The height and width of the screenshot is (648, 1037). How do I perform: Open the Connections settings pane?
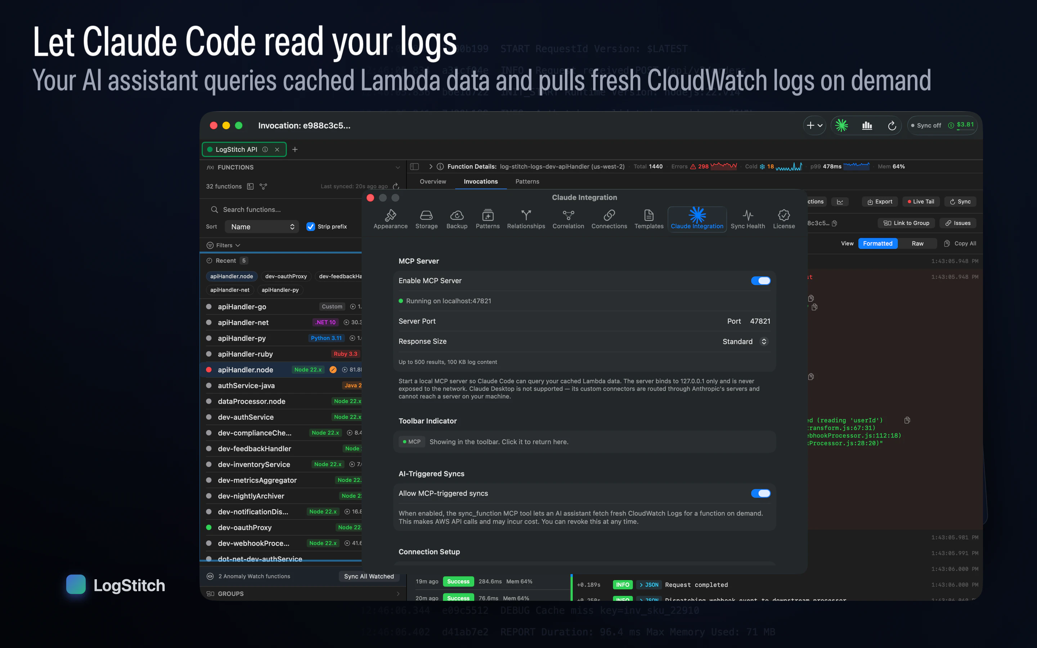[609, 220]
